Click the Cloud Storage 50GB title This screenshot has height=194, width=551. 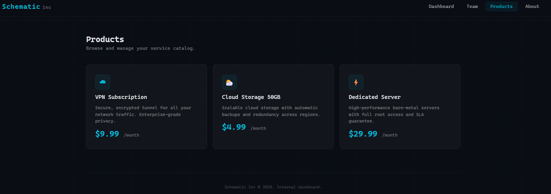coord(251,97)
